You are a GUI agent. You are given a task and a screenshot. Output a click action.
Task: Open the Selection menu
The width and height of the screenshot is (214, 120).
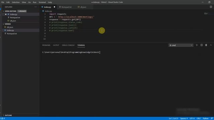point(16,2)
